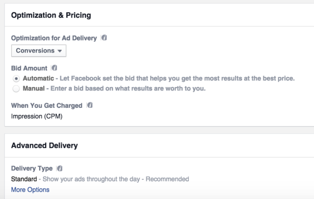This screenshot has width=314, height=199.
Task: Click the bold 'Automatic' option label text
Action: click(x=38, y=78)
